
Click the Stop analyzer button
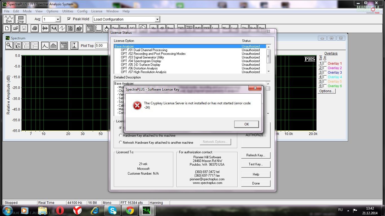[x=21, y=19]
